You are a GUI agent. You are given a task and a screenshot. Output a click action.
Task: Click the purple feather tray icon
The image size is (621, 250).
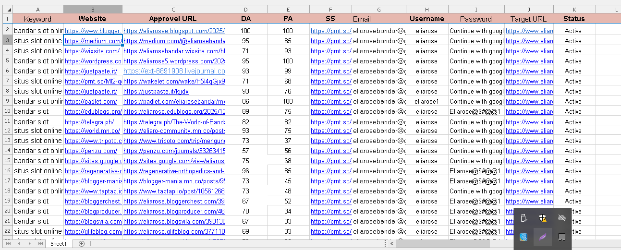543,237
